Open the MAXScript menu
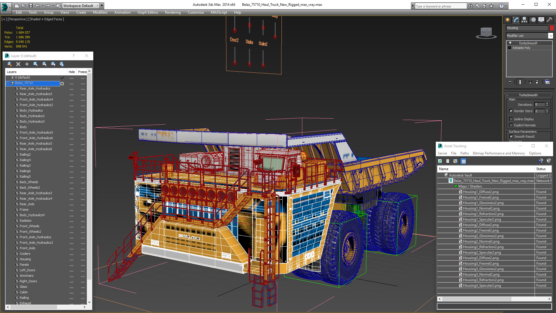This screenshot has height=313, width=556. [x=219, y=12]
